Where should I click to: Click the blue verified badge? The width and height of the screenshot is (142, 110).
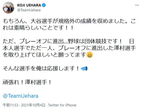click(x=44, y=5)
